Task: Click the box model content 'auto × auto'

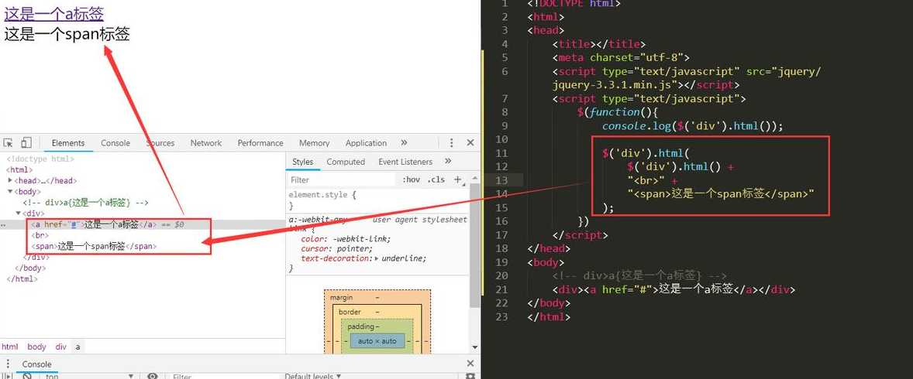Action: coord(377,341)
